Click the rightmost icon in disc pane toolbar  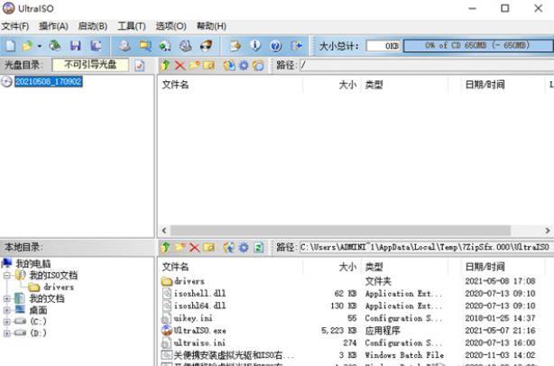point(258,65)
